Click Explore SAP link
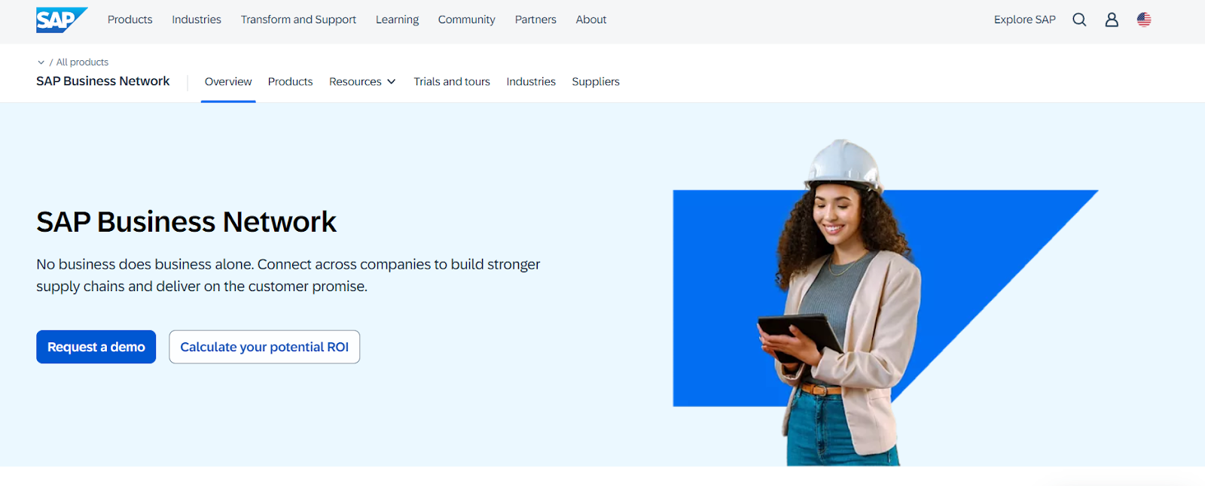This screenshot has height=486, width=1205. click(1024, 20)
